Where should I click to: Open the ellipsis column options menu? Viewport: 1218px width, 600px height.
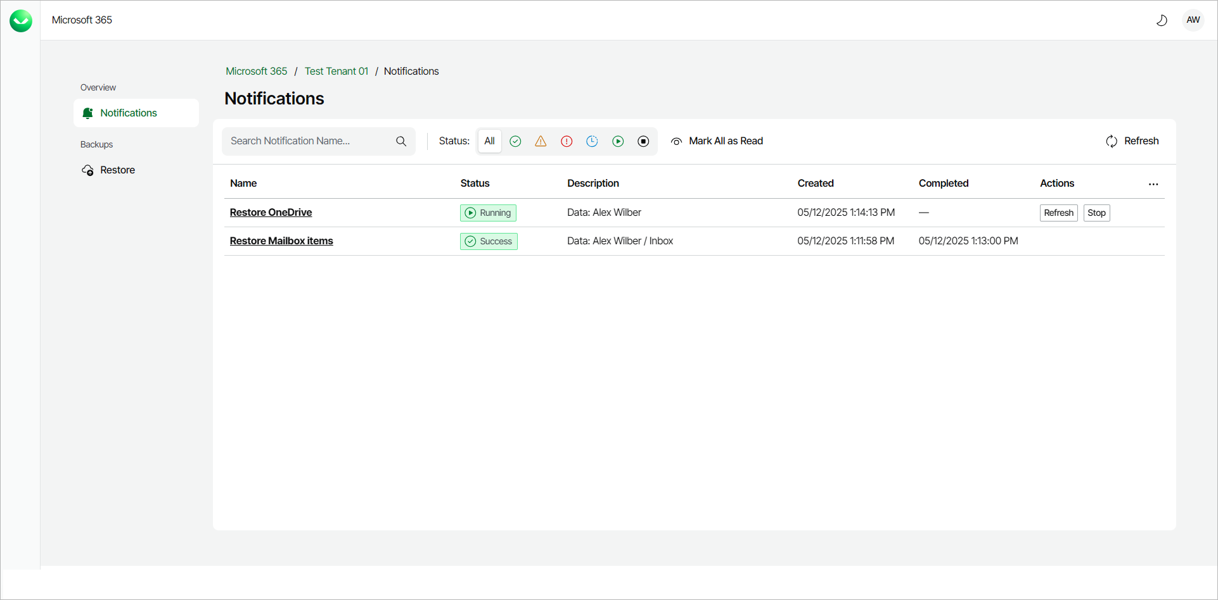point(1153,184)
